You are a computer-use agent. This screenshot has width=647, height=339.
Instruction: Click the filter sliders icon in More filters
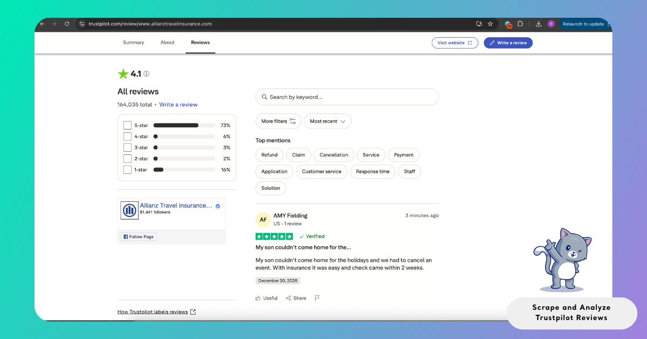pyautogui.click(x=293, y=121)
